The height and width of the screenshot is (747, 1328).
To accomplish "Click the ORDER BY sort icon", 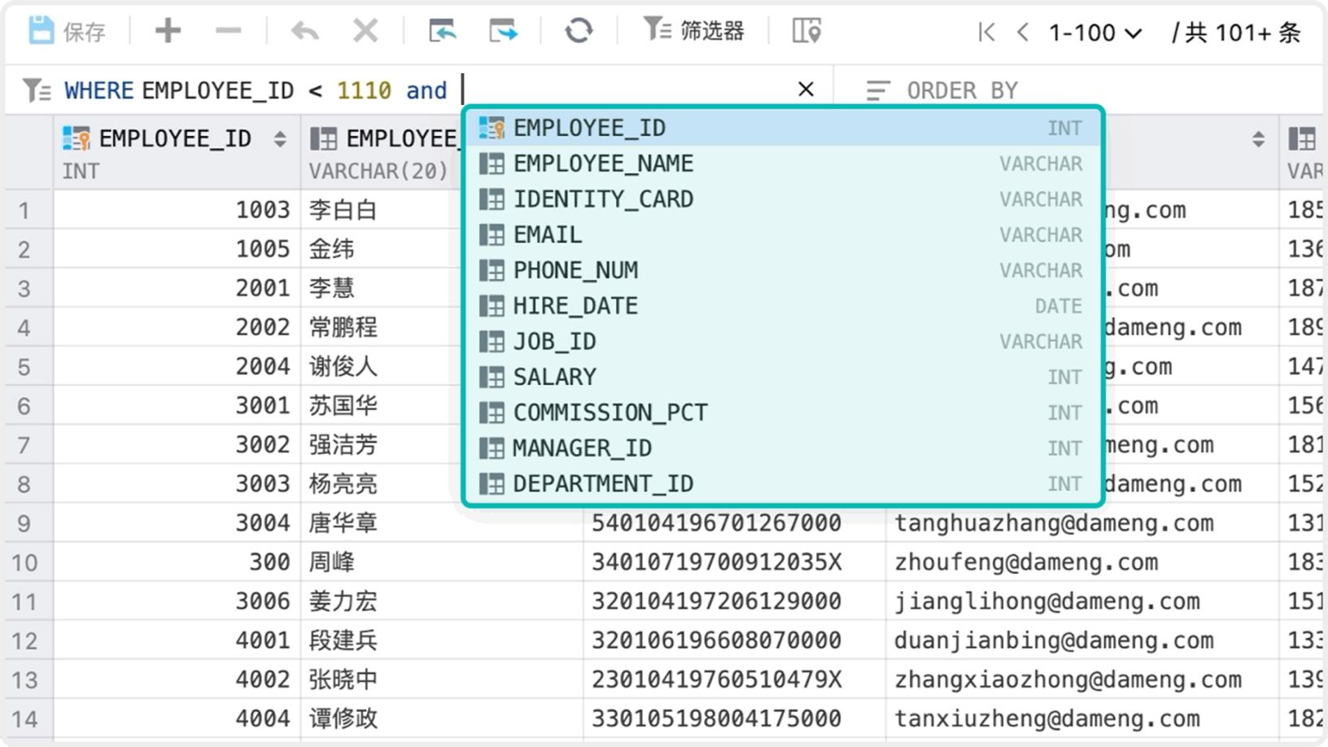I will click(877, 90).
